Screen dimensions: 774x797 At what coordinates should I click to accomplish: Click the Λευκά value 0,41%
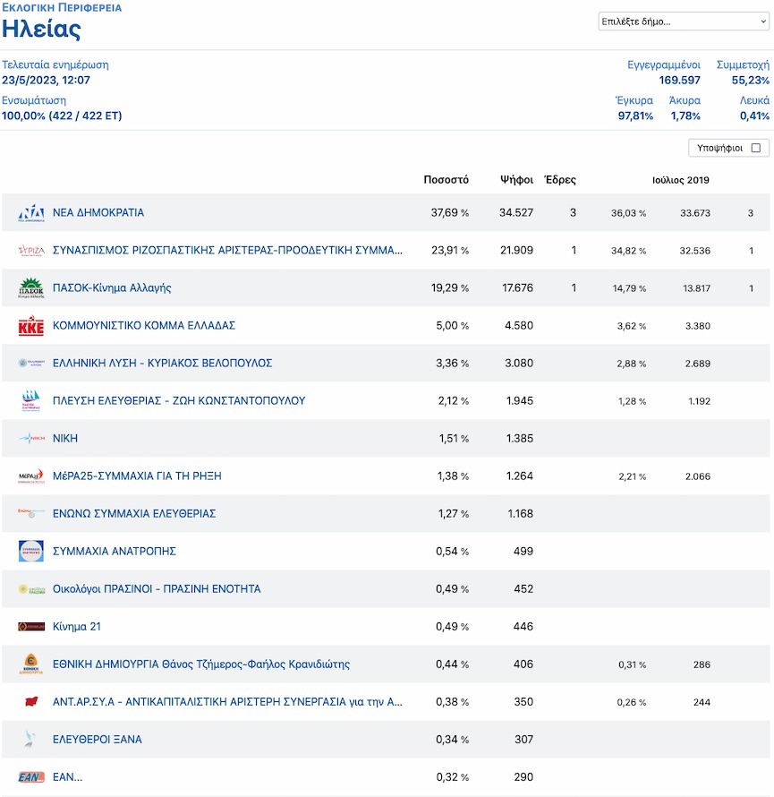(x=754, y=116)
